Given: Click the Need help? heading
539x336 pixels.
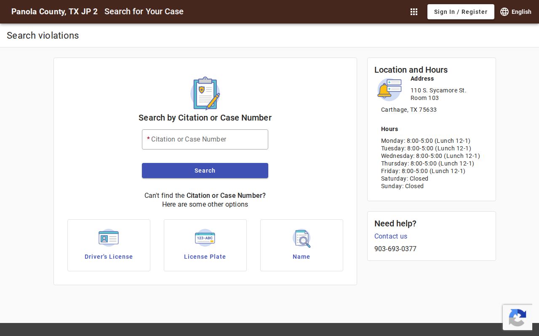Looking at the screenshot, I should 395,223.
